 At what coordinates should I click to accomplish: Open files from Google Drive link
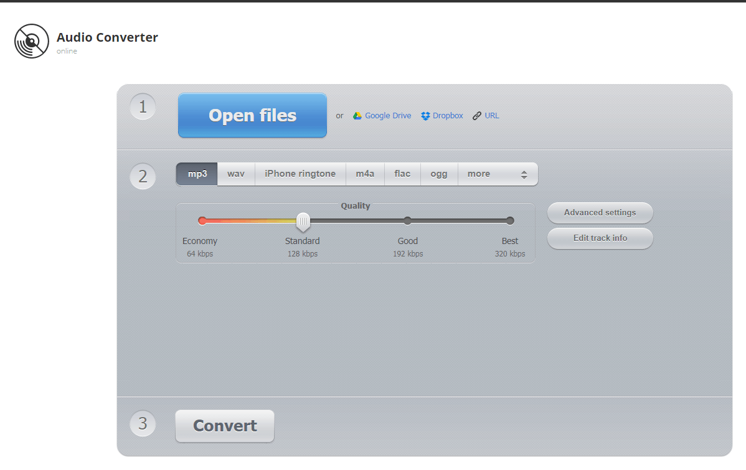coord(388,116)
